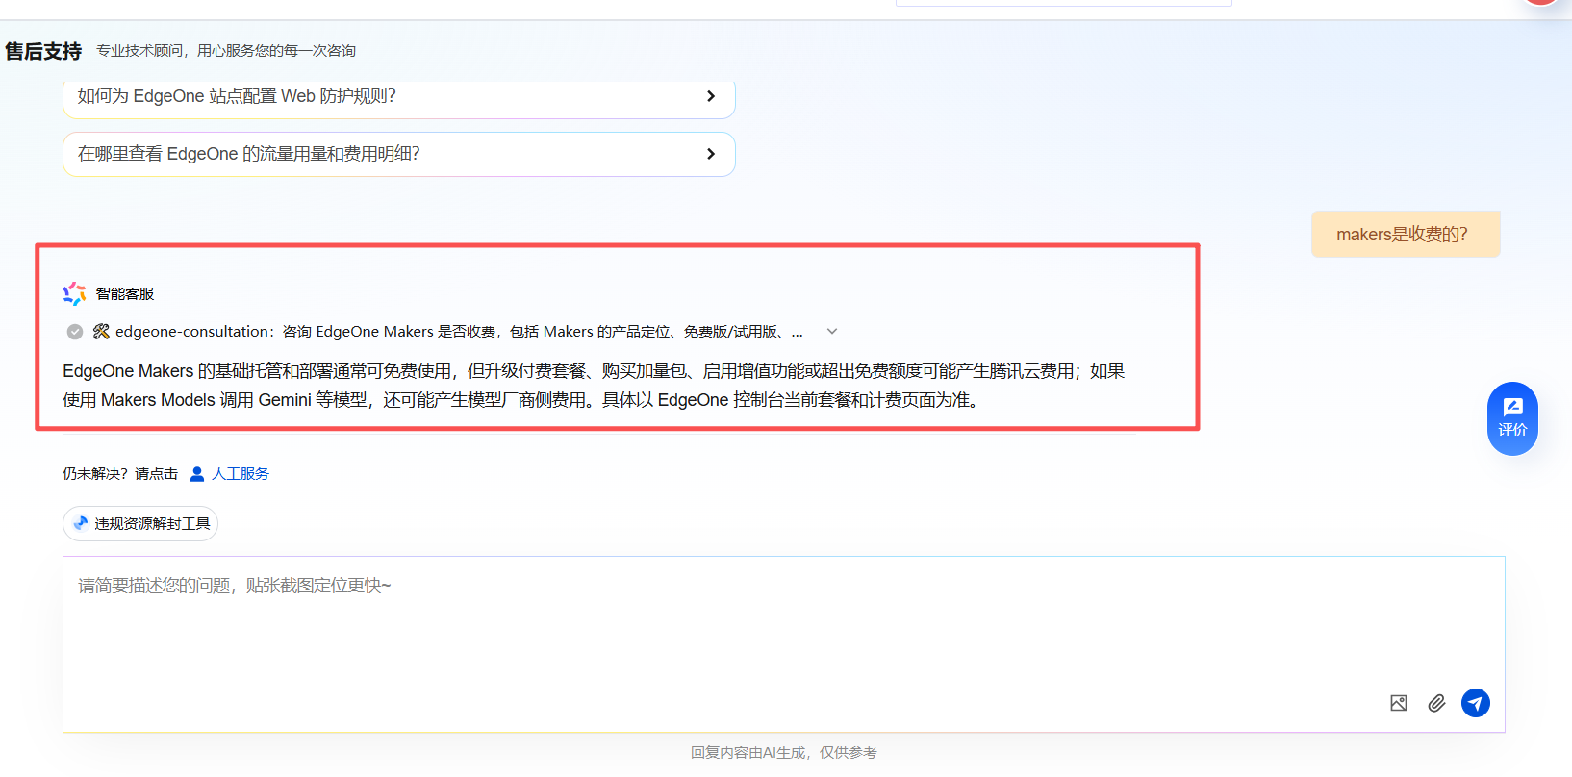Select the question about 流量用量和费用明细

tap(399, 154)
